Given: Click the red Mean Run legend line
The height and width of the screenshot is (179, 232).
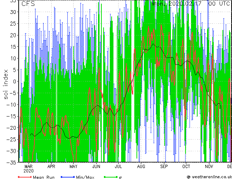Looking at the screenshot, I should coord(25,177).
